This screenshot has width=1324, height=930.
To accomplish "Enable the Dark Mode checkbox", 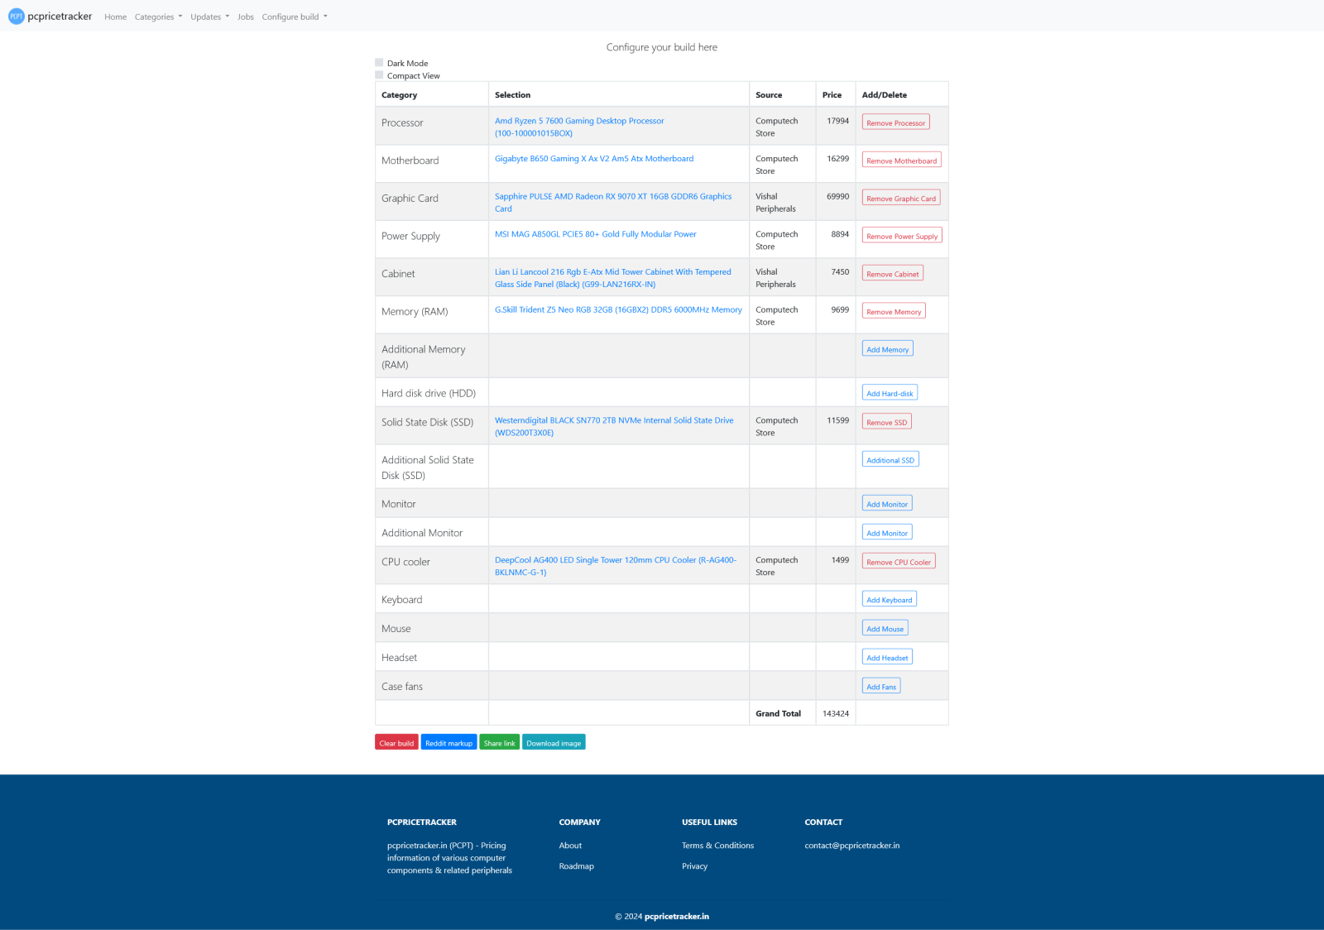I will (x=379, y=63).
